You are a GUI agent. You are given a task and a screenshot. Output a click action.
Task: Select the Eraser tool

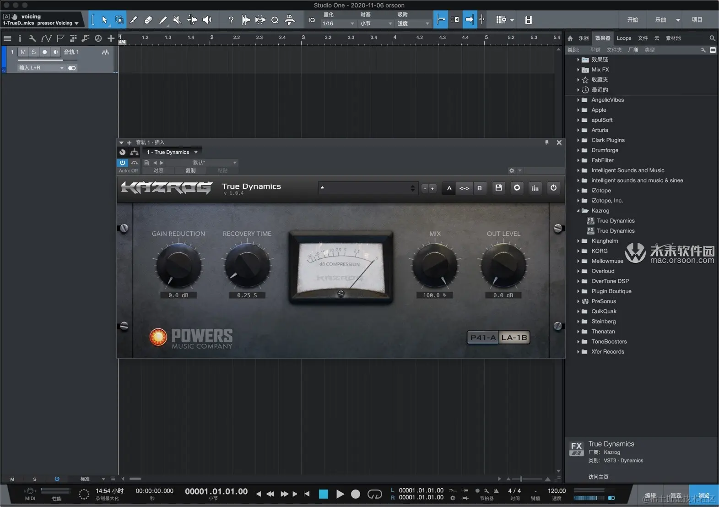pyautogui.click(x=148, y=20)
